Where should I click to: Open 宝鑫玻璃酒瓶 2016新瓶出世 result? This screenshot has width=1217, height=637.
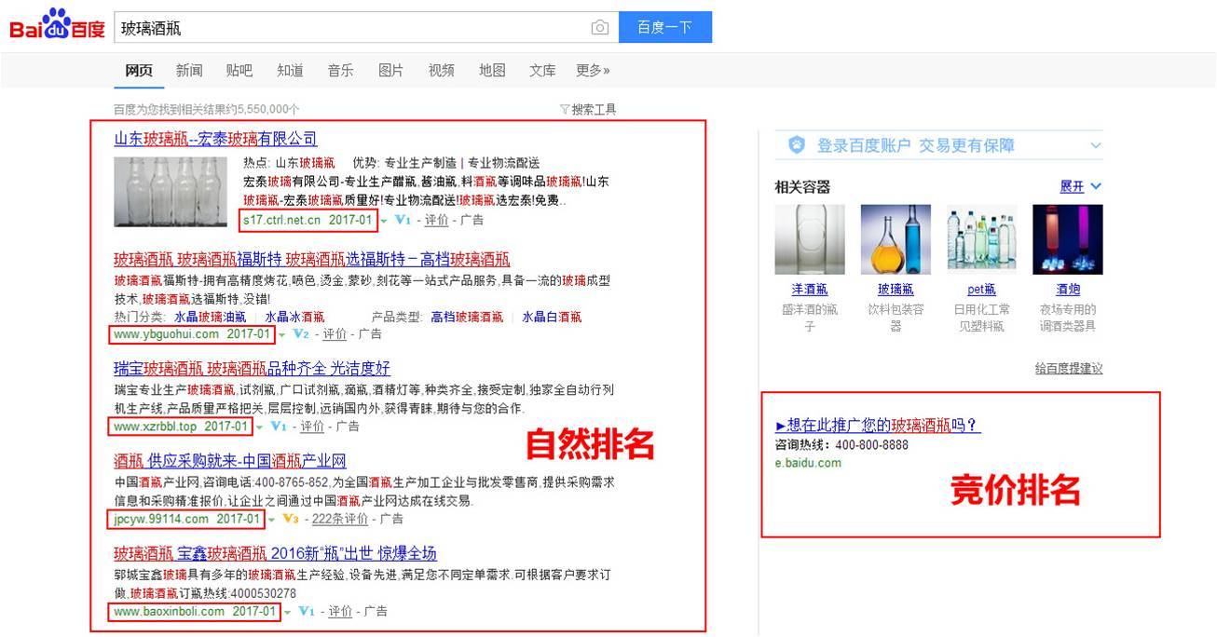[x=275, y=553]
